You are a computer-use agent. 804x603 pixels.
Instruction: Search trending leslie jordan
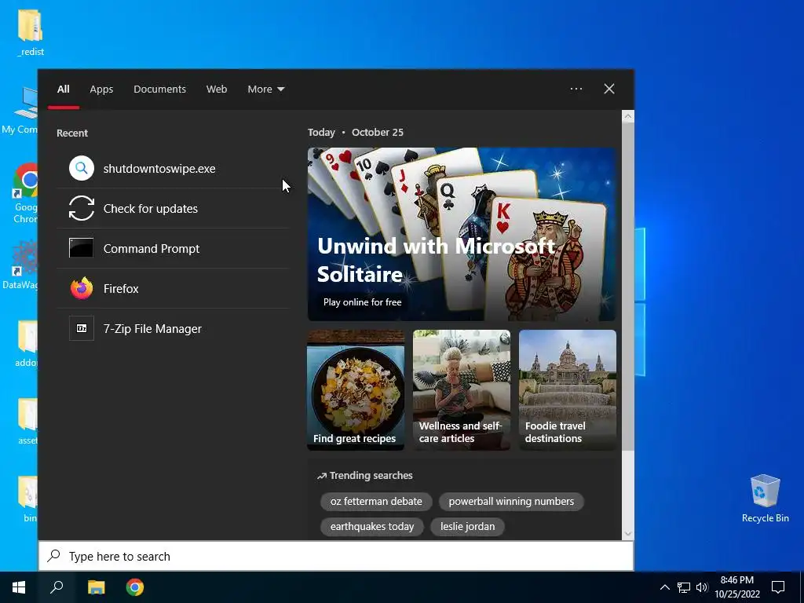[468, 526]
